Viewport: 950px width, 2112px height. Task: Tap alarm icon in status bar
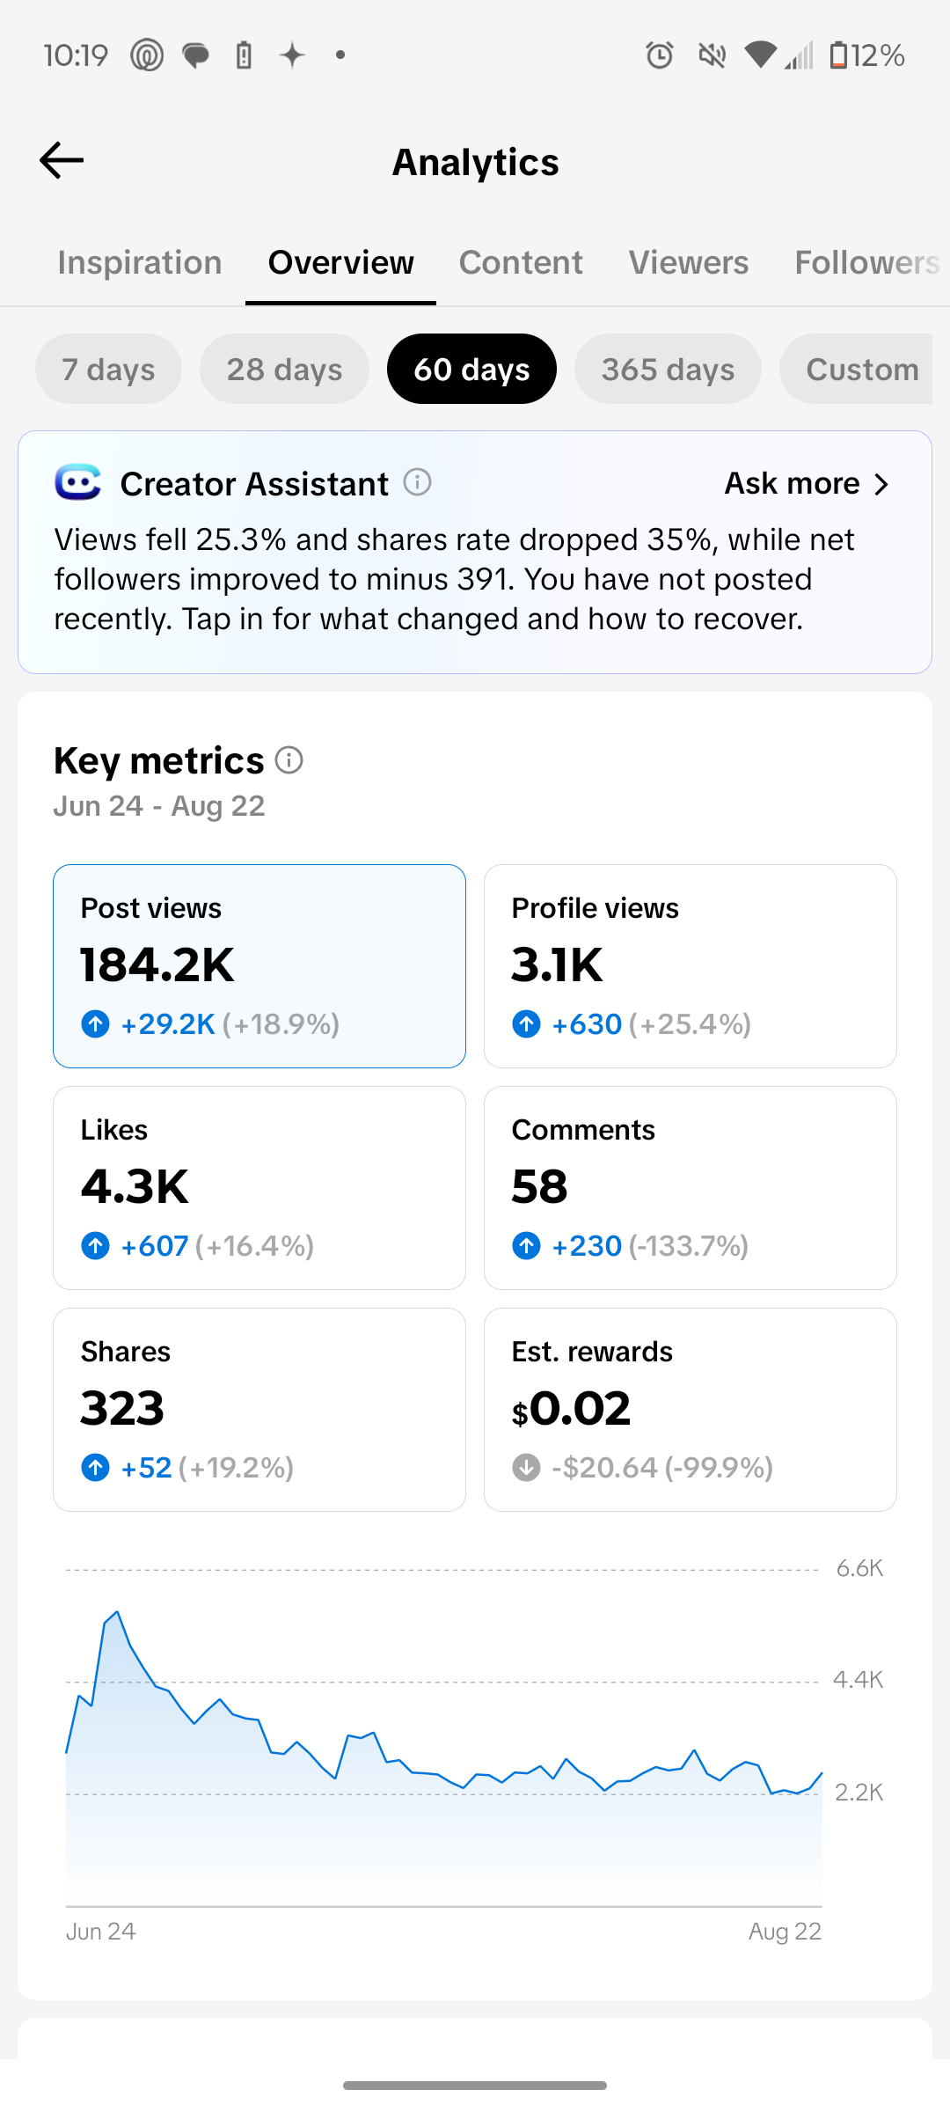coord(659,55)
